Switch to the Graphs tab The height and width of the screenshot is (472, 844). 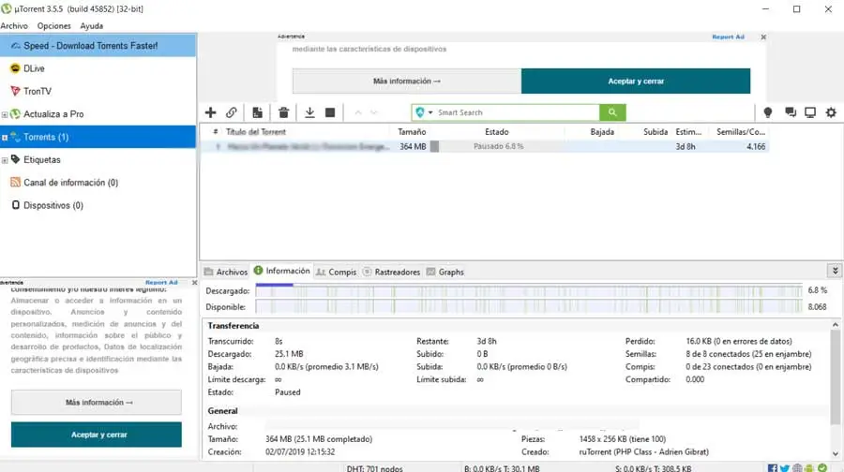(x=445, y=272)
